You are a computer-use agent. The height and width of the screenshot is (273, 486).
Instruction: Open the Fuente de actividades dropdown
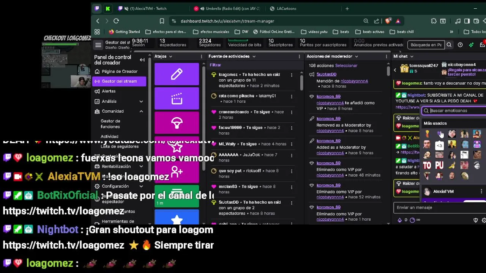254,56
